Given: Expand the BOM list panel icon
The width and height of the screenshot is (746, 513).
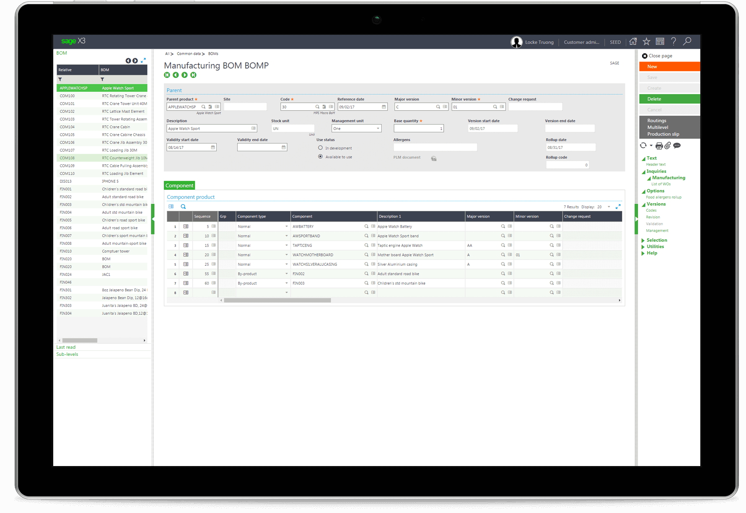Looking at the screenshot, I should (143, 60).
